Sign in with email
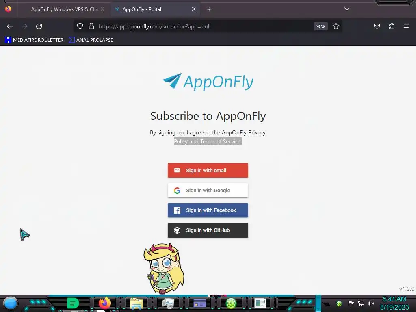Screen dimensions: 416x312 (x=208, y=170)
